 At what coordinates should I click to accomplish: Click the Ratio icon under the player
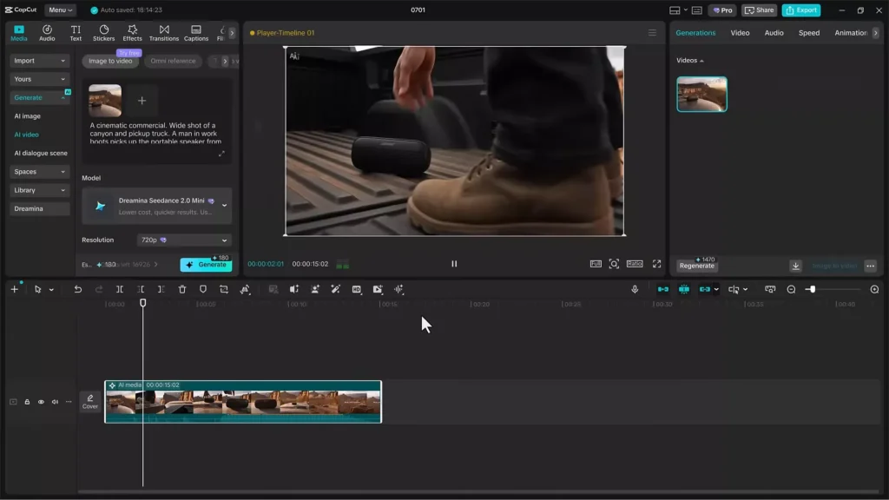[635, 264]
